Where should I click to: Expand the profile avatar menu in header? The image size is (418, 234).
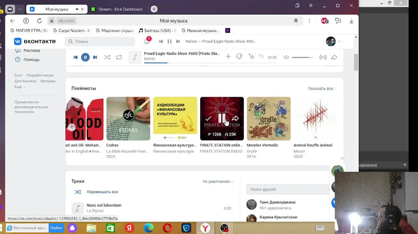coord(333,41)
